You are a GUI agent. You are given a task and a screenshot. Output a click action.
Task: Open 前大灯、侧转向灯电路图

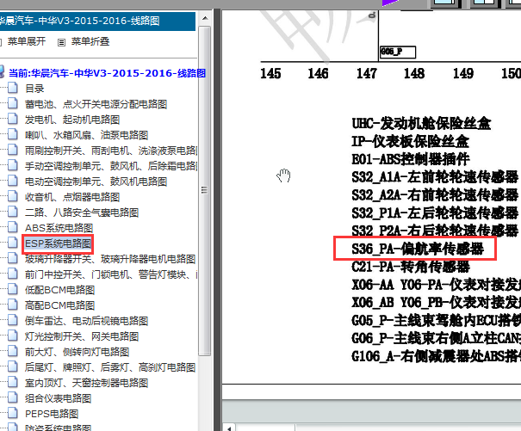pyautogui.click(x=78, y=352)
